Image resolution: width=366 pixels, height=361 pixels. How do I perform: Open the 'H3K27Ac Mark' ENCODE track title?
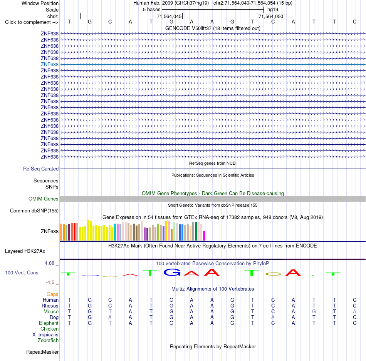coord(213,246)
